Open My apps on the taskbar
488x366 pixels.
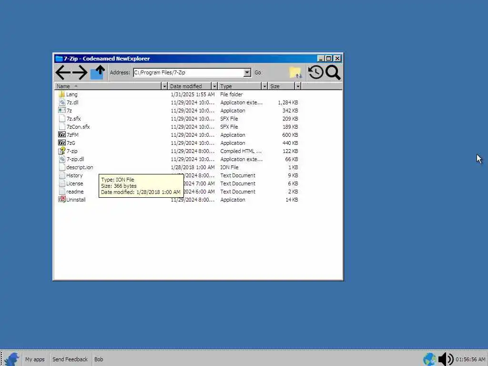pos(35,359)
